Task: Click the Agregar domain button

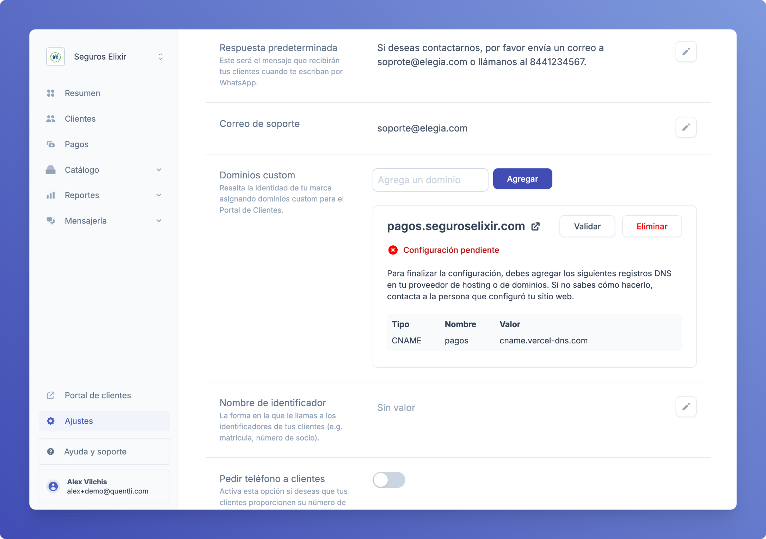Action: pos(522,179)
